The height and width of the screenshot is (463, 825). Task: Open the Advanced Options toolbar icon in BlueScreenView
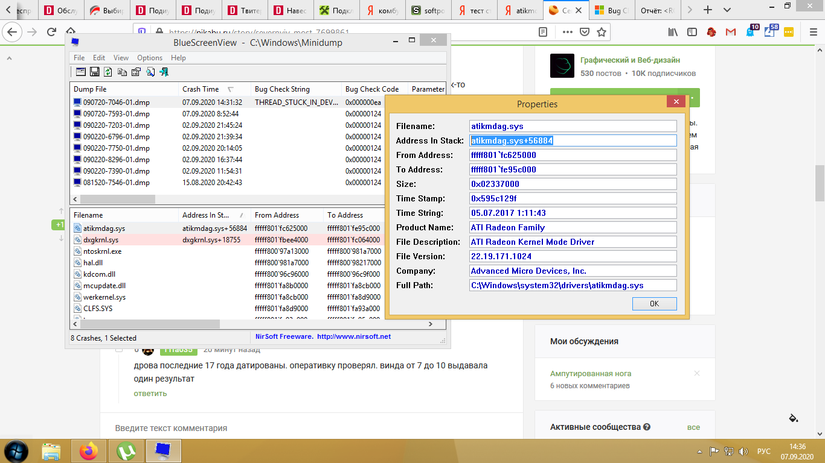pyautogui.click(x=81, y=72)
